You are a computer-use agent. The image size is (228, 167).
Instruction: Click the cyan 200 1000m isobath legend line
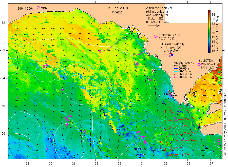pyautogui.click(x=21, y=11)
